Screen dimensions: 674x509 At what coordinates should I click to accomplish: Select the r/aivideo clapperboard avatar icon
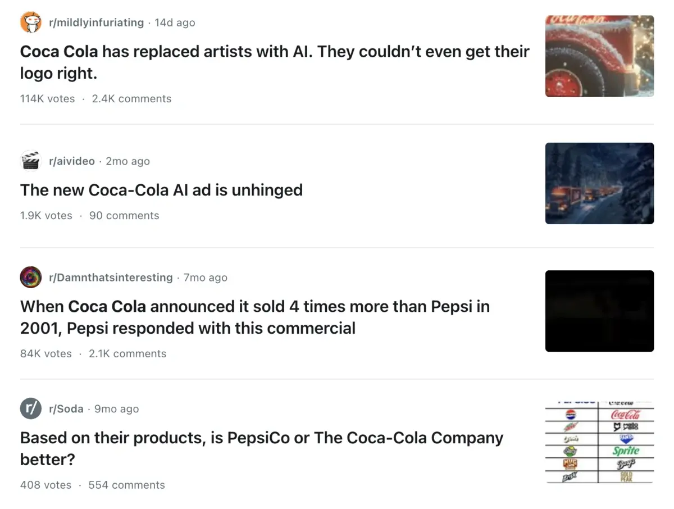click(x=30, y=160)
